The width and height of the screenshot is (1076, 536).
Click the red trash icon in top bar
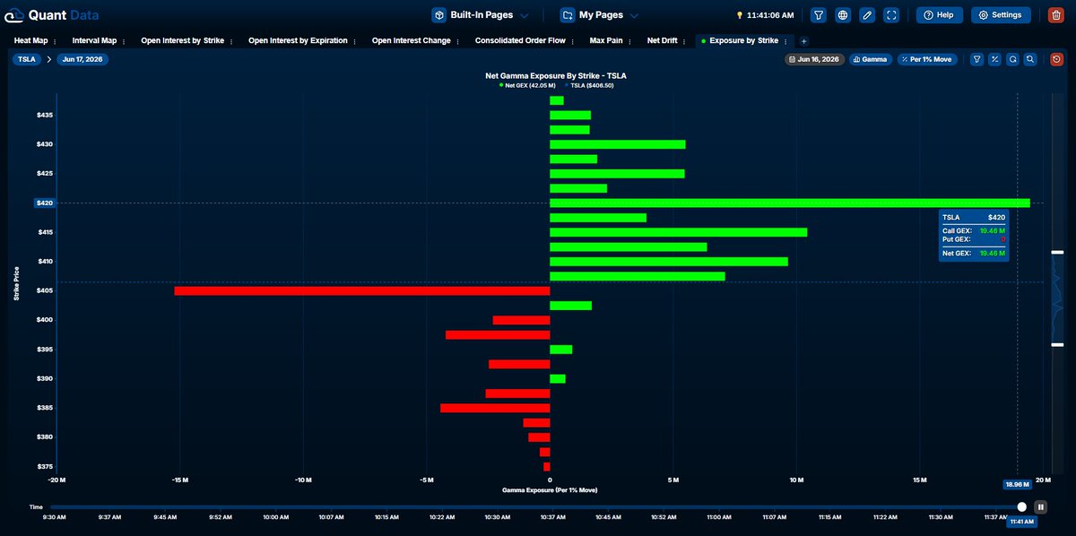pyautogui.click(x=1055, y=15)
